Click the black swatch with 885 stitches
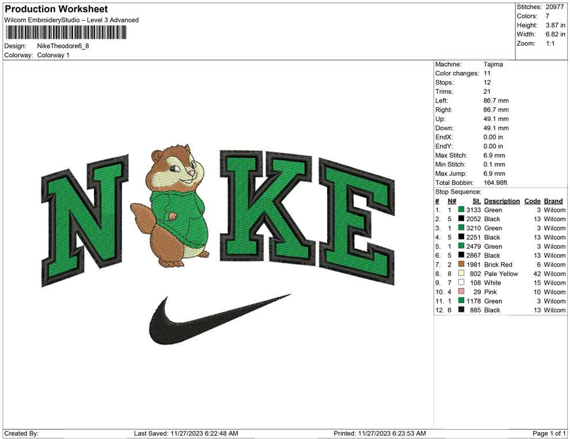 (x=461, y=309)
